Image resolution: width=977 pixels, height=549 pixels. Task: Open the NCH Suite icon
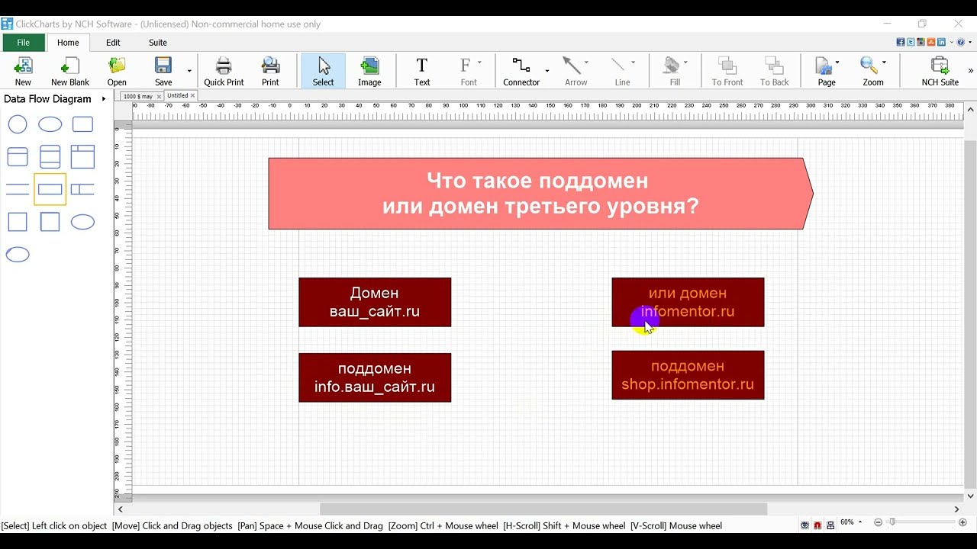(x=940, y=66)
